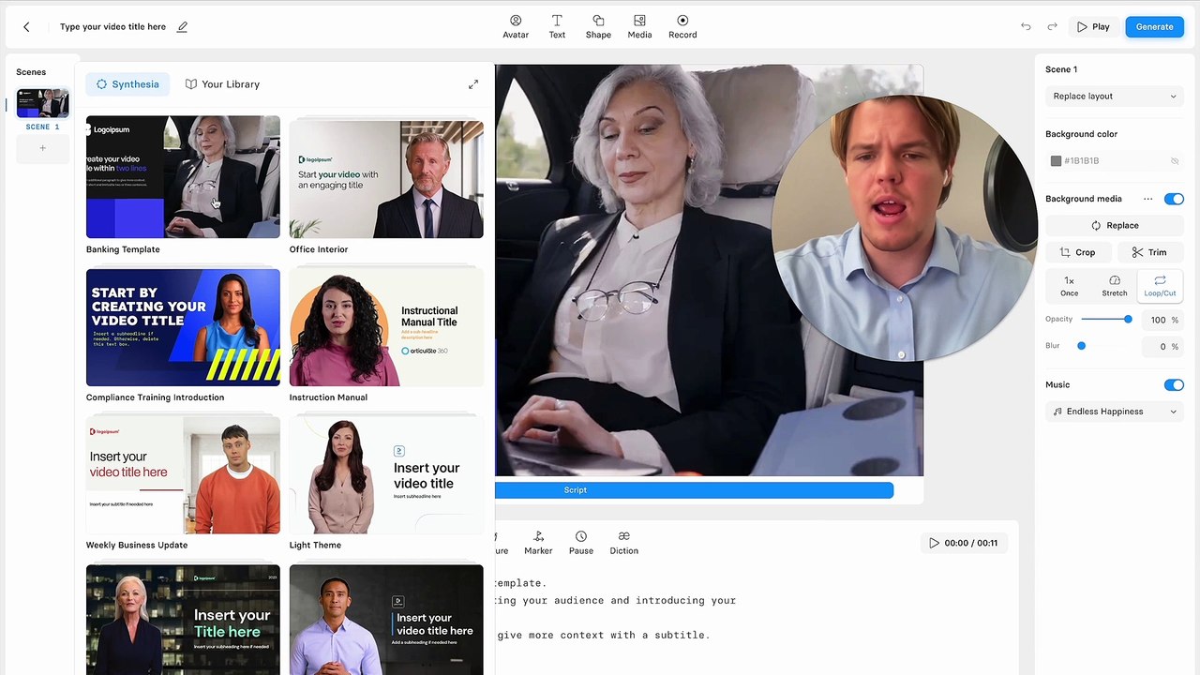Viewport: 1200px width, 675px height.
Task: Click the Opacity percentage field
Action: (1162, 320)
